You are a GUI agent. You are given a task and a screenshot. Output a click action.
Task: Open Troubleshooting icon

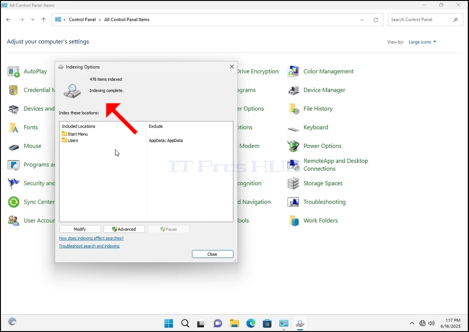[x=293, y=202]
